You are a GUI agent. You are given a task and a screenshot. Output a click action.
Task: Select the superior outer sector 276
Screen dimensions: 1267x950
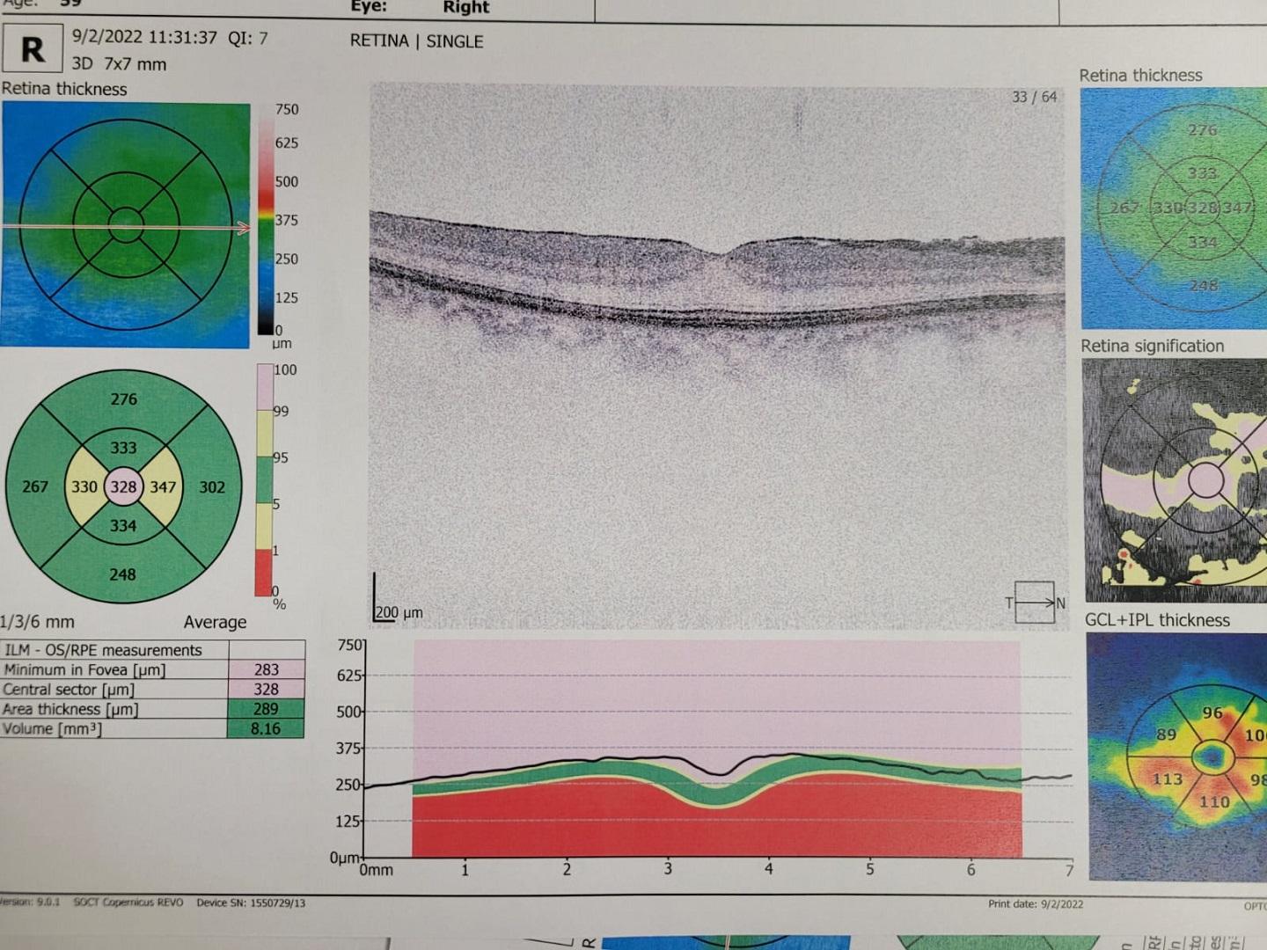click(123, 399)
